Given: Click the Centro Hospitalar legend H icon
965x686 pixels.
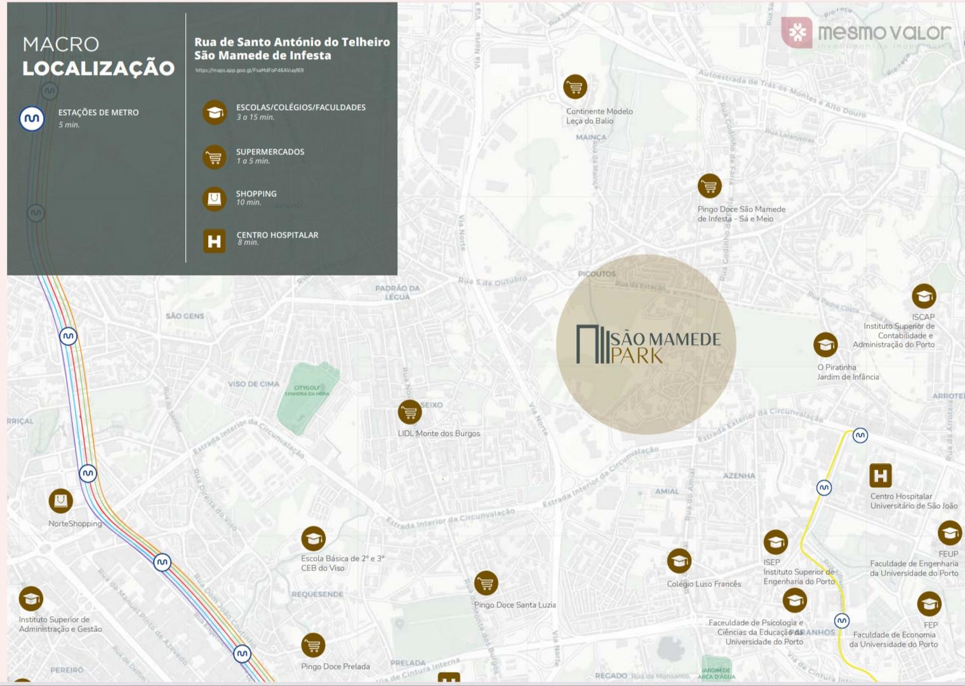Looking at the screenshot, I should point(214,241).
